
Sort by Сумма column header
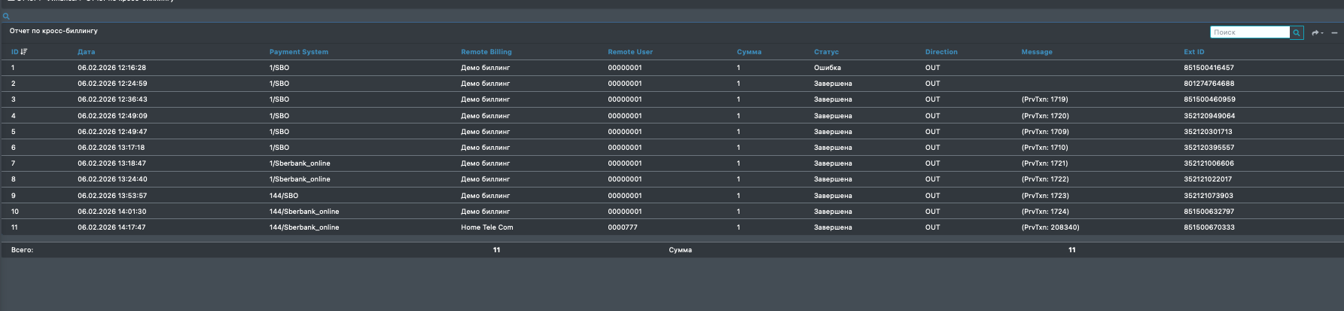(748, 52)
